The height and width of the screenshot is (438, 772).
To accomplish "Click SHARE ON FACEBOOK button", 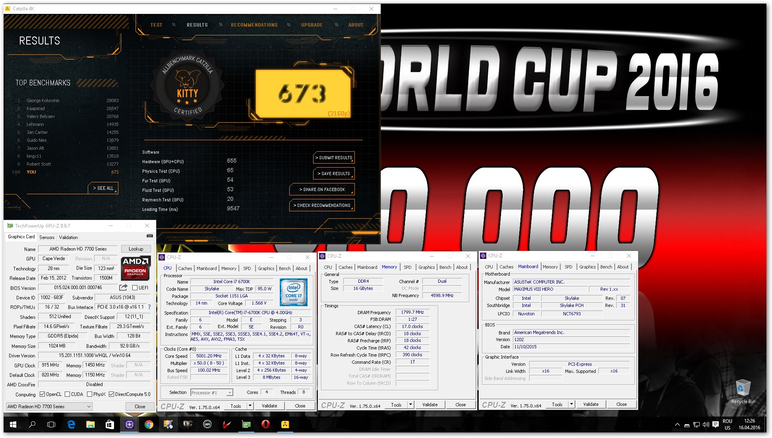I will point(322,189).
